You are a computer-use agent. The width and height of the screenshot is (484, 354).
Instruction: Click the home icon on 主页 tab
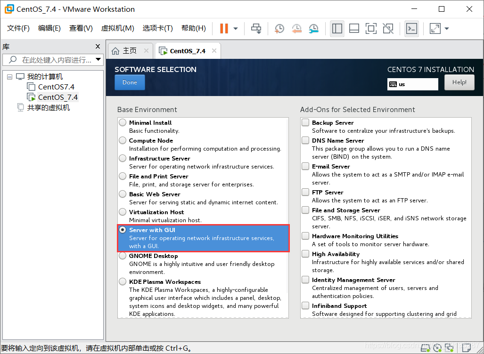click(115, 51)
